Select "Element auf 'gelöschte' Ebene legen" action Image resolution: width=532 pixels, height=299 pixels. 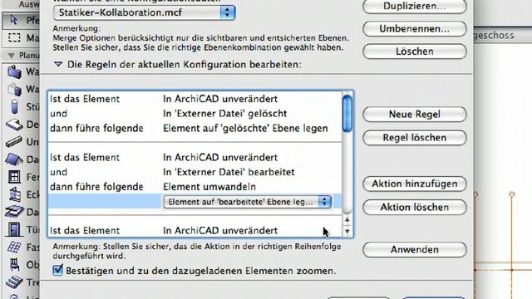click(245, 128)
